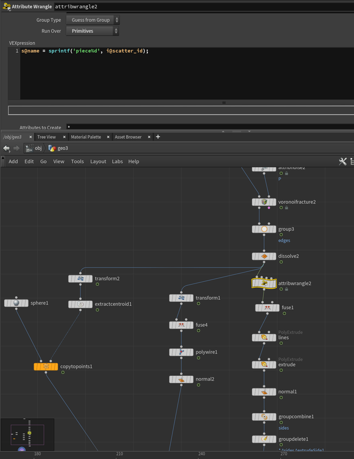Screen dimensions: 354x459
Task: Select the fuse4 node icon
Action: click(181, 325)
